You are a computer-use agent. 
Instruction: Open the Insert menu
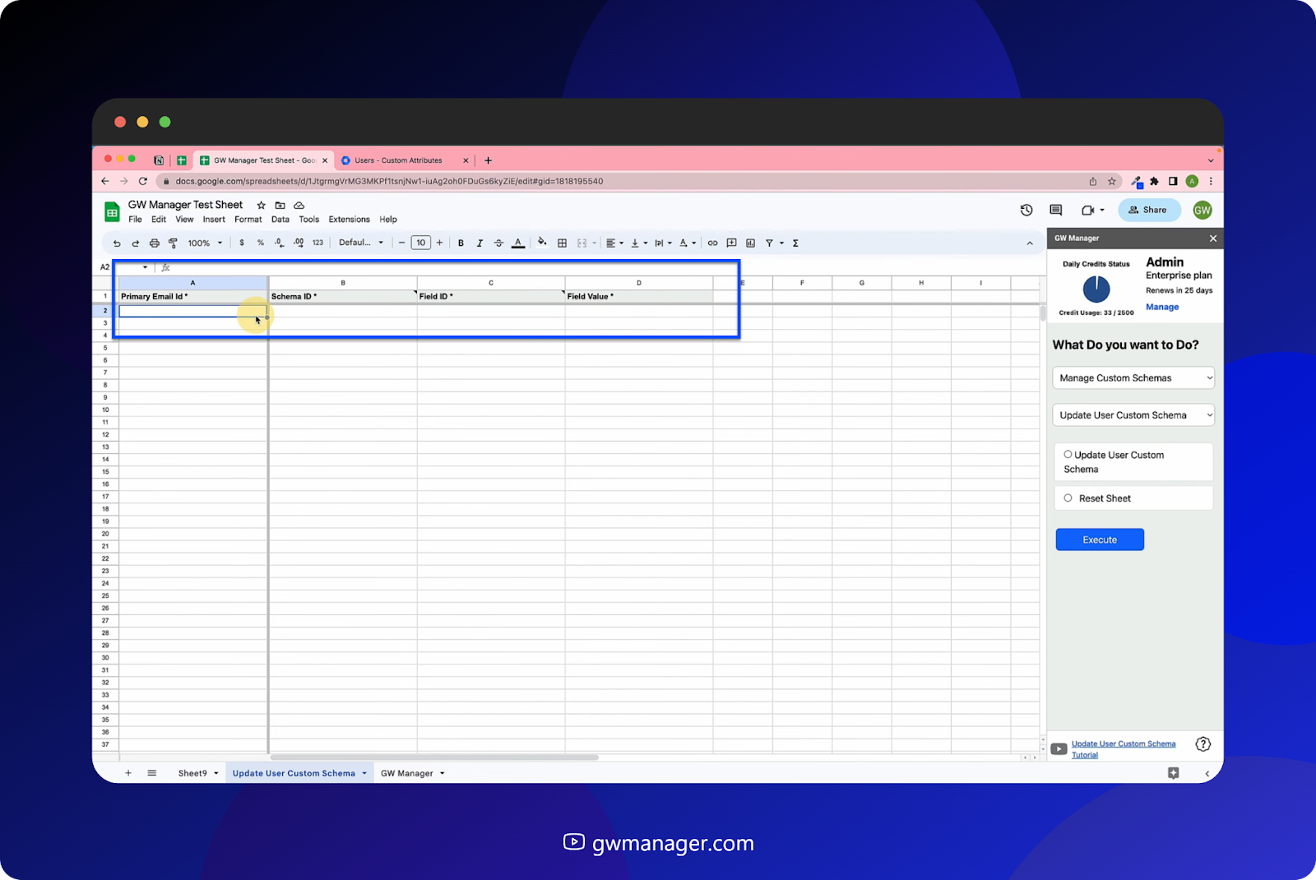(x=214, y=220)
